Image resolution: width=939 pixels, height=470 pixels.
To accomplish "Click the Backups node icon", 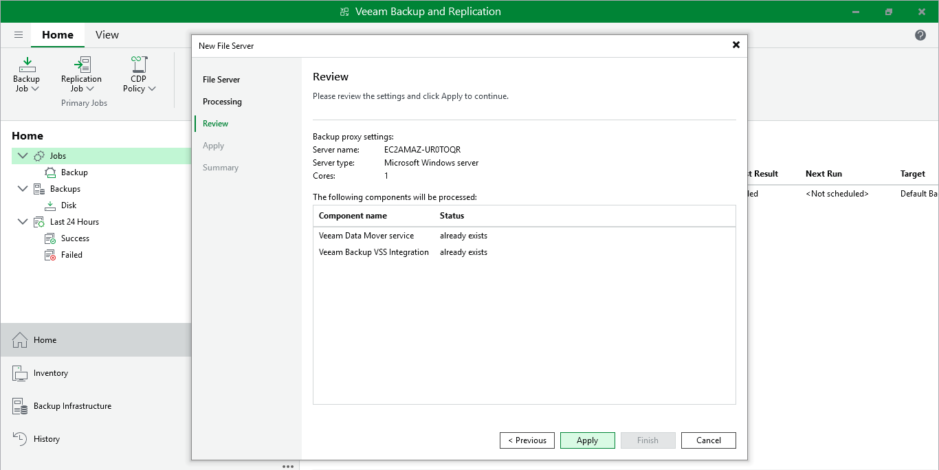I will (39, 189).
